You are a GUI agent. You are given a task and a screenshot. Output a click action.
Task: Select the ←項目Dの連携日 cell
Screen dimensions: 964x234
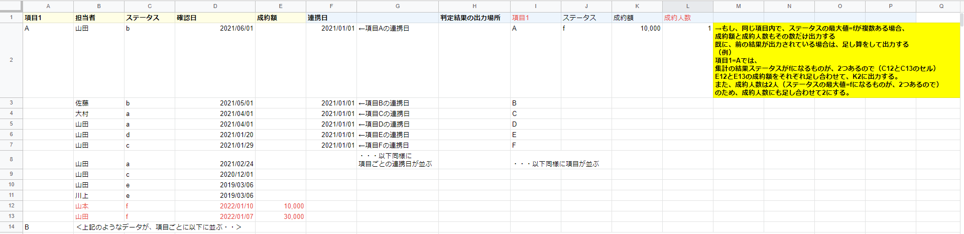tap(397, 124)
